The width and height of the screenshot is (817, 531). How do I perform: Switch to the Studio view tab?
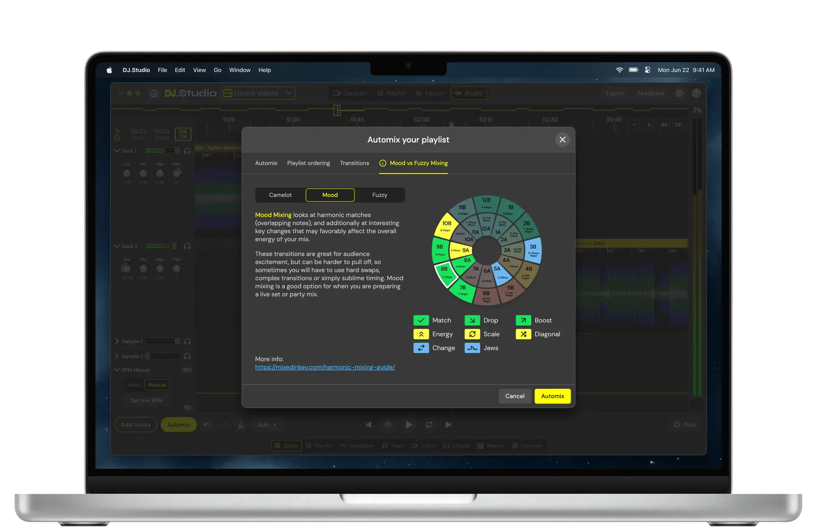(468, 93)
